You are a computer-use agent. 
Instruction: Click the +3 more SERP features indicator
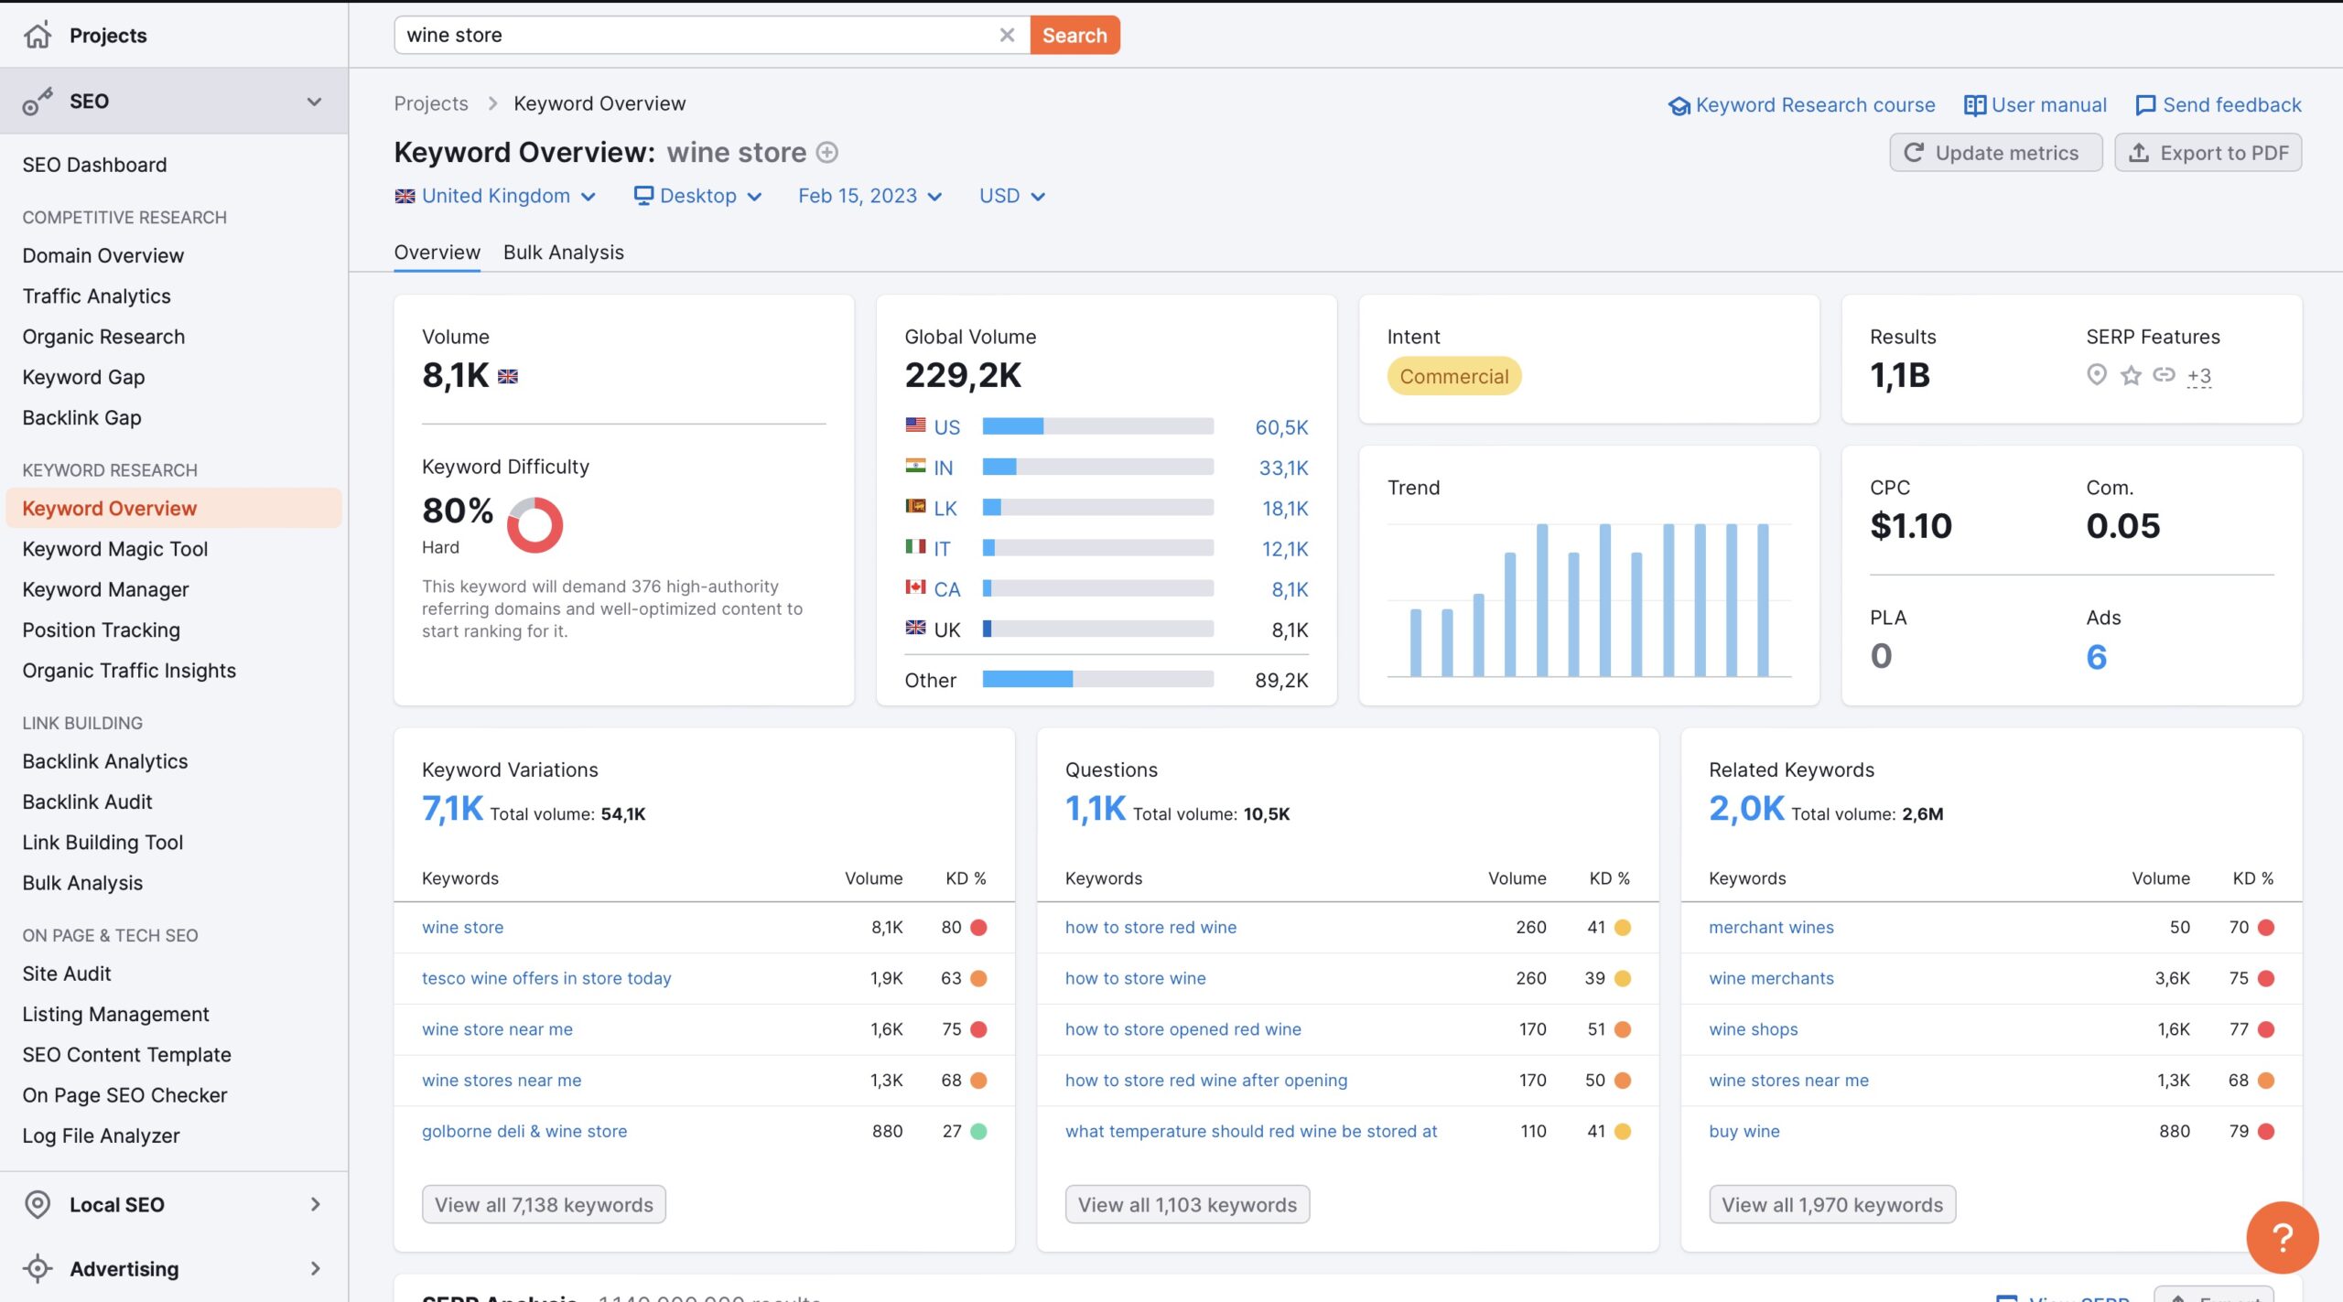2198,376
